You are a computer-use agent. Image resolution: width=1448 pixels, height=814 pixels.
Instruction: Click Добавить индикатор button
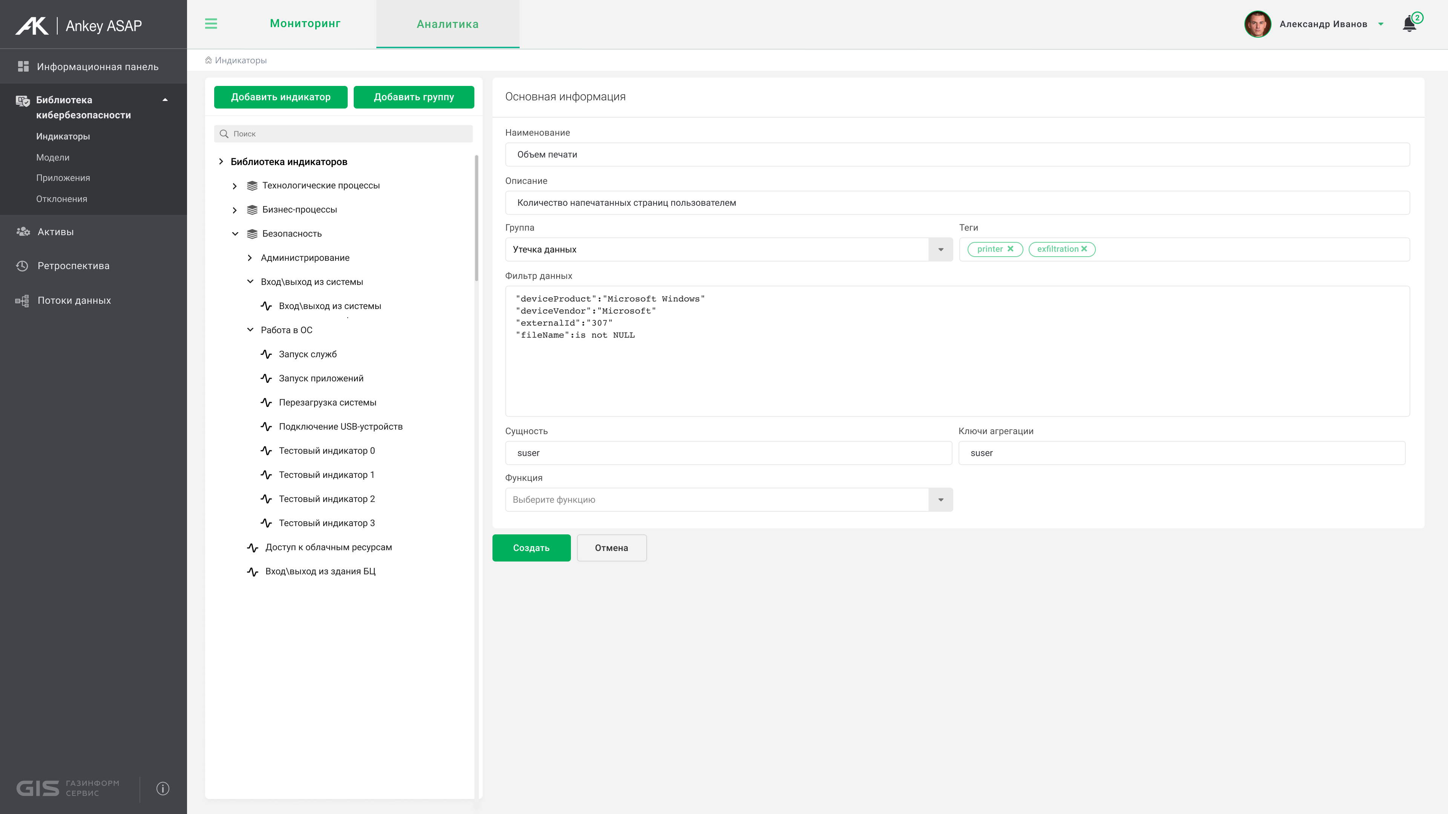point(281,97)
